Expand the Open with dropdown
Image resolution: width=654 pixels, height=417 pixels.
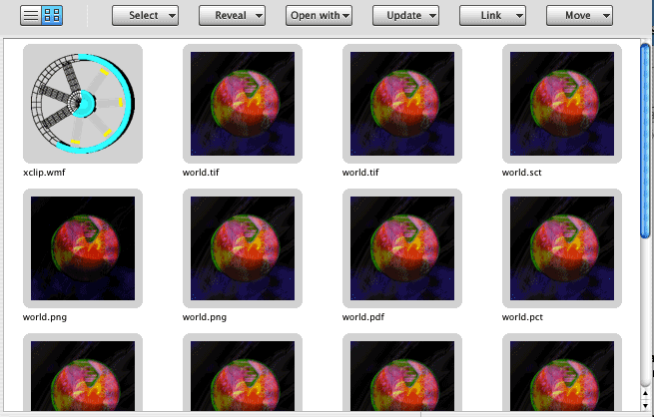point(319,15)
